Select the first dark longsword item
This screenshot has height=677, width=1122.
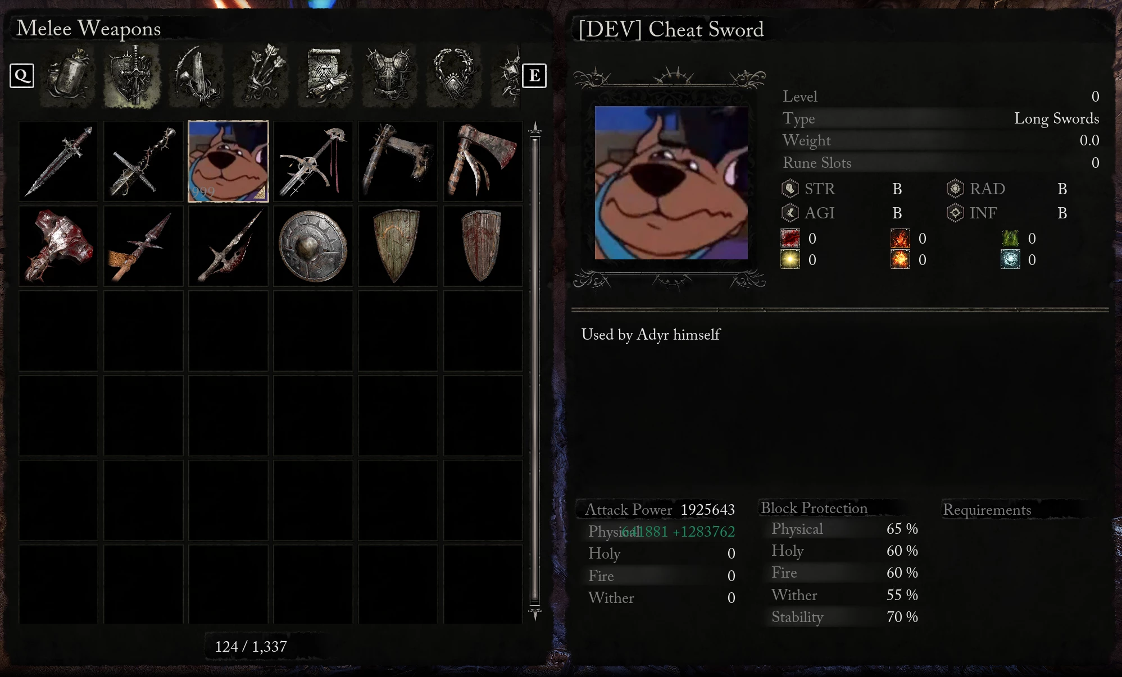pos(58,161)
